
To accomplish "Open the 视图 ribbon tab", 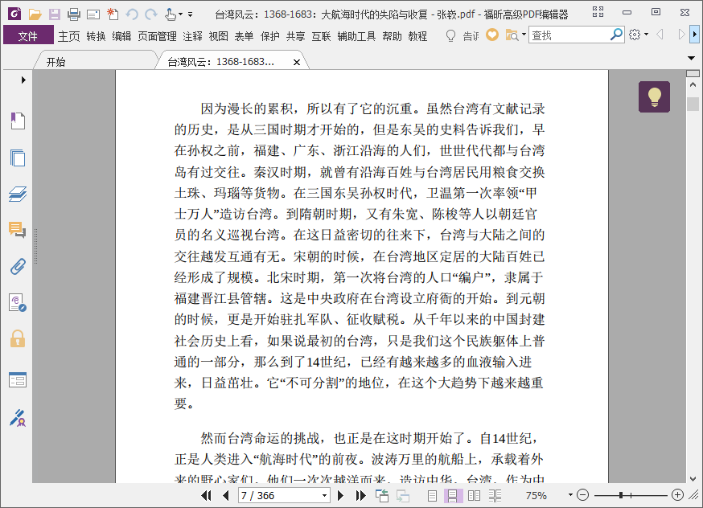I will 218,36.
